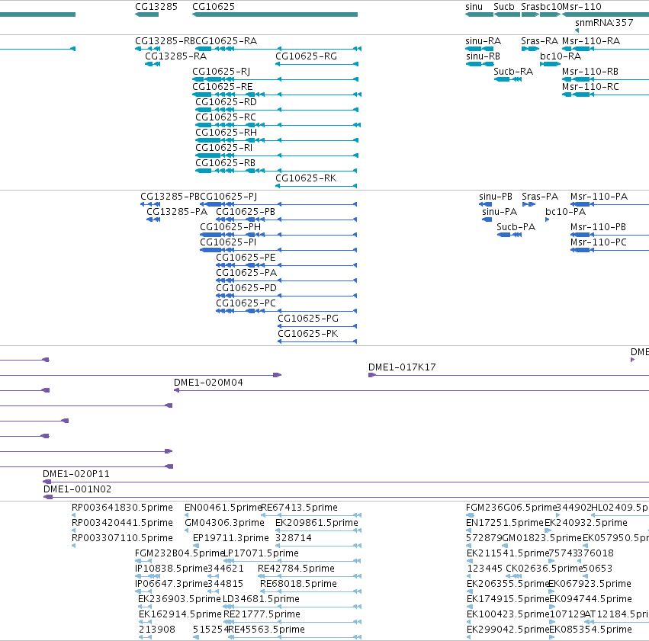Click protein Sucb-PA
This screenshot has height=641, width=649.
[516, 227]
